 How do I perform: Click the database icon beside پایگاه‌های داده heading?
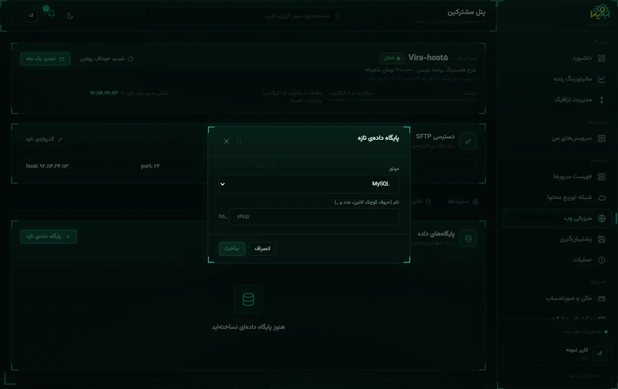[468, 238]
